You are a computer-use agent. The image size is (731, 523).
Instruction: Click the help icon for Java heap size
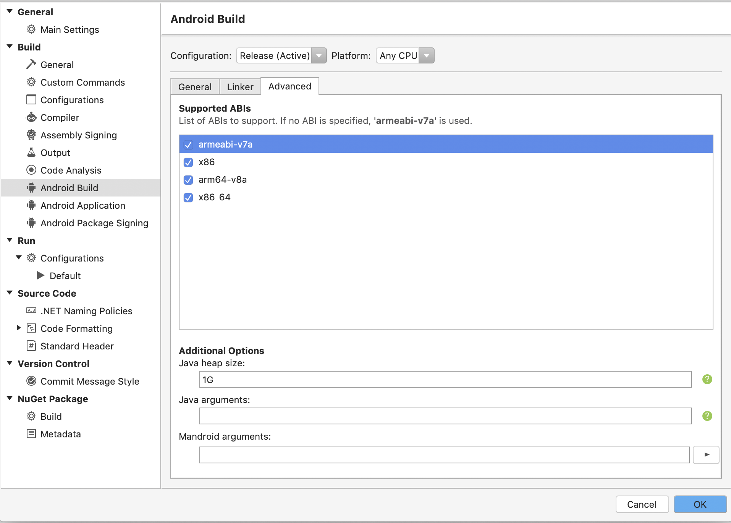[707, 379]
